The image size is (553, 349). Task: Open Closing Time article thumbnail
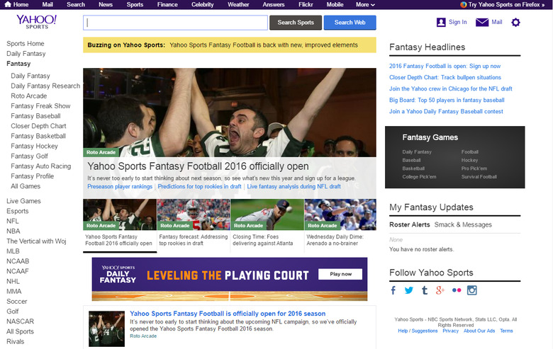pos(267,214)
